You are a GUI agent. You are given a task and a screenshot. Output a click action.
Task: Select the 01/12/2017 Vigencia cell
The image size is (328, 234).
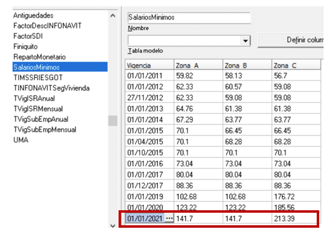tap(149, 186)
